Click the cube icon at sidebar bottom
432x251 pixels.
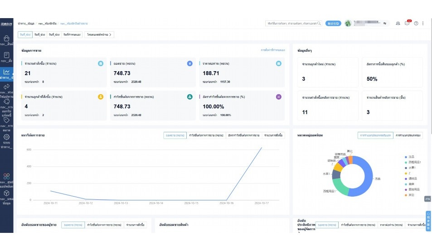click(x=6, y=193)
